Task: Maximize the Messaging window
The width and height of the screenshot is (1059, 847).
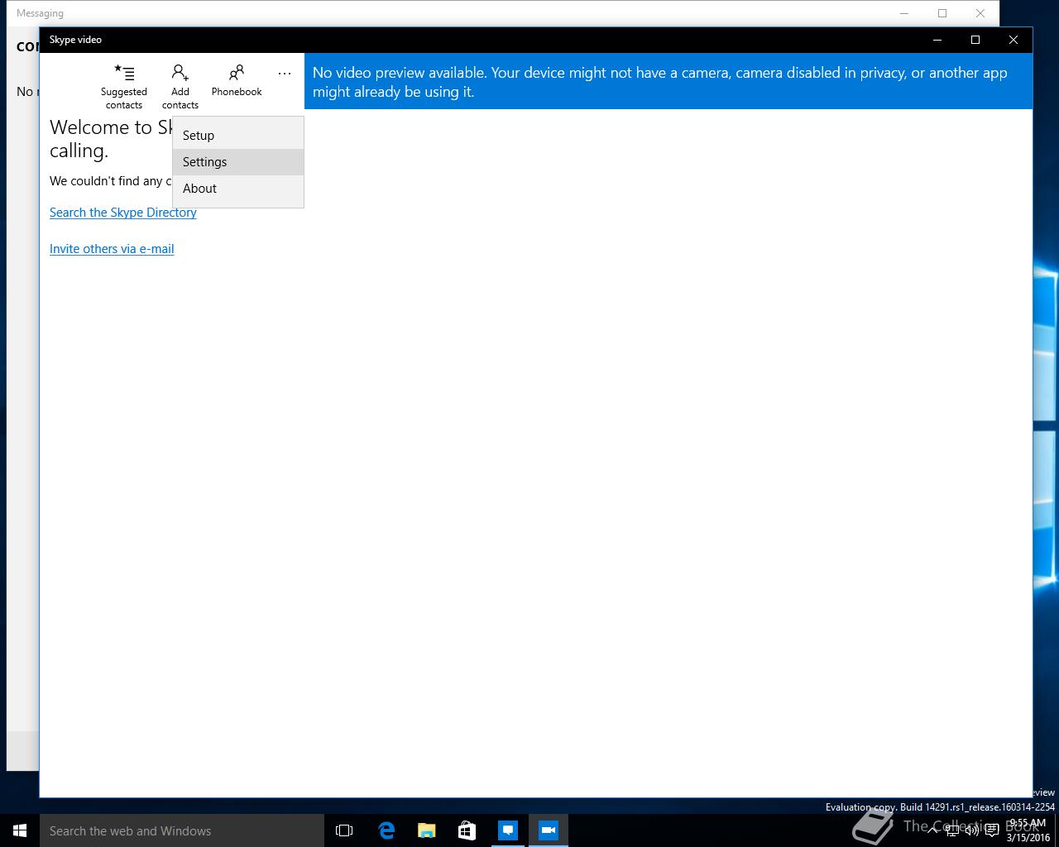Action: [942, 13]
